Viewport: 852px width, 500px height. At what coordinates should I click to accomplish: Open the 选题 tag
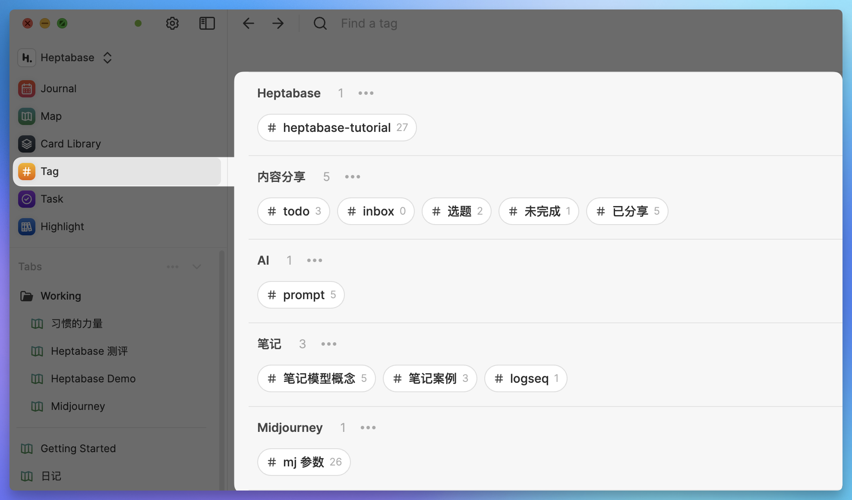tap(457, 211)
